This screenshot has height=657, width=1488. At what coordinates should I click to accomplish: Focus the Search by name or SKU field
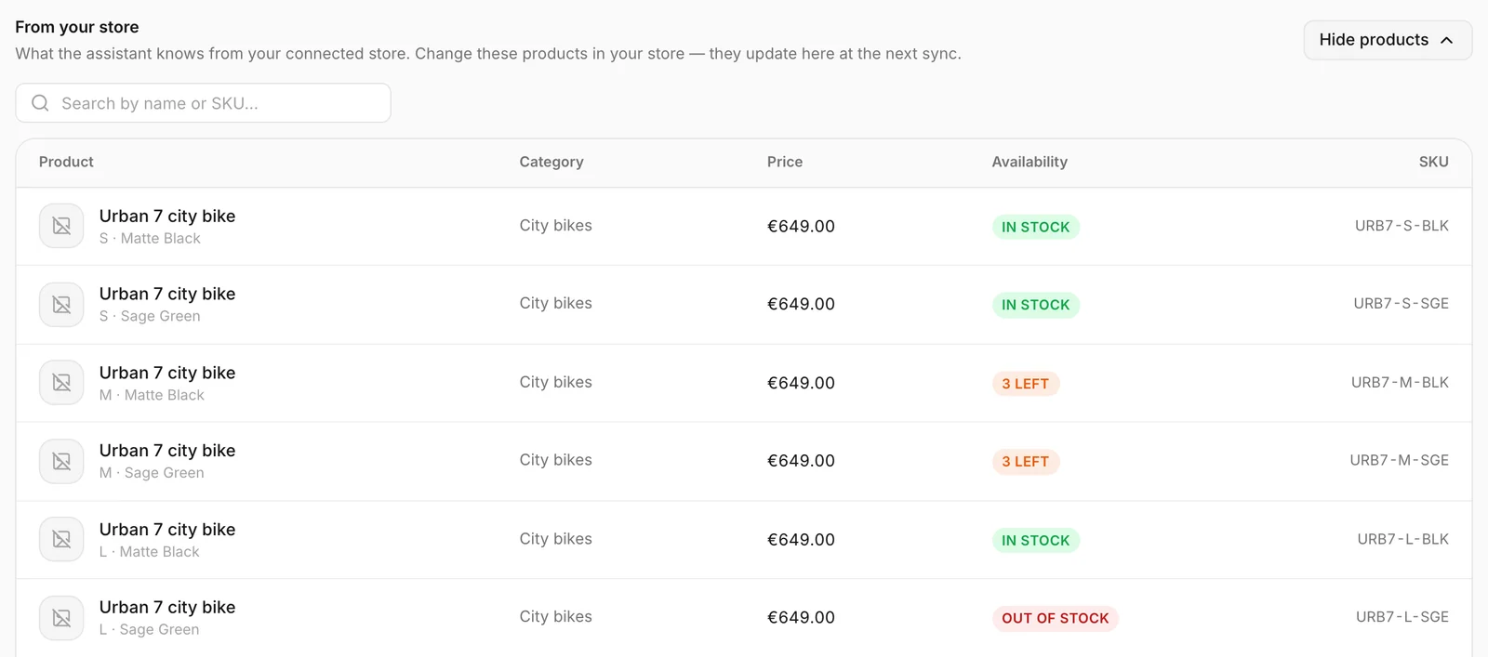[x=203, y=103]
